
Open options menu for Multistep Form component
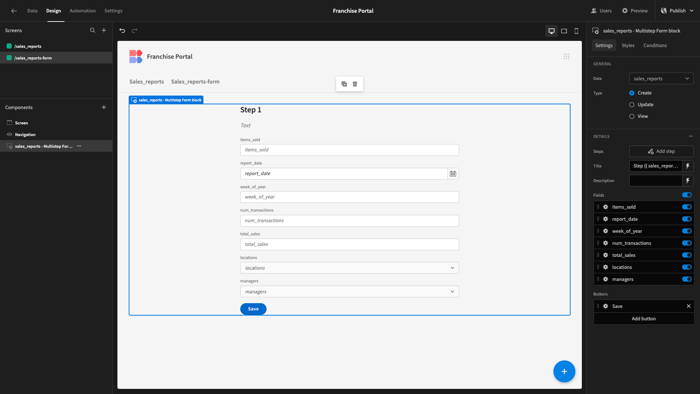[79, 146]
